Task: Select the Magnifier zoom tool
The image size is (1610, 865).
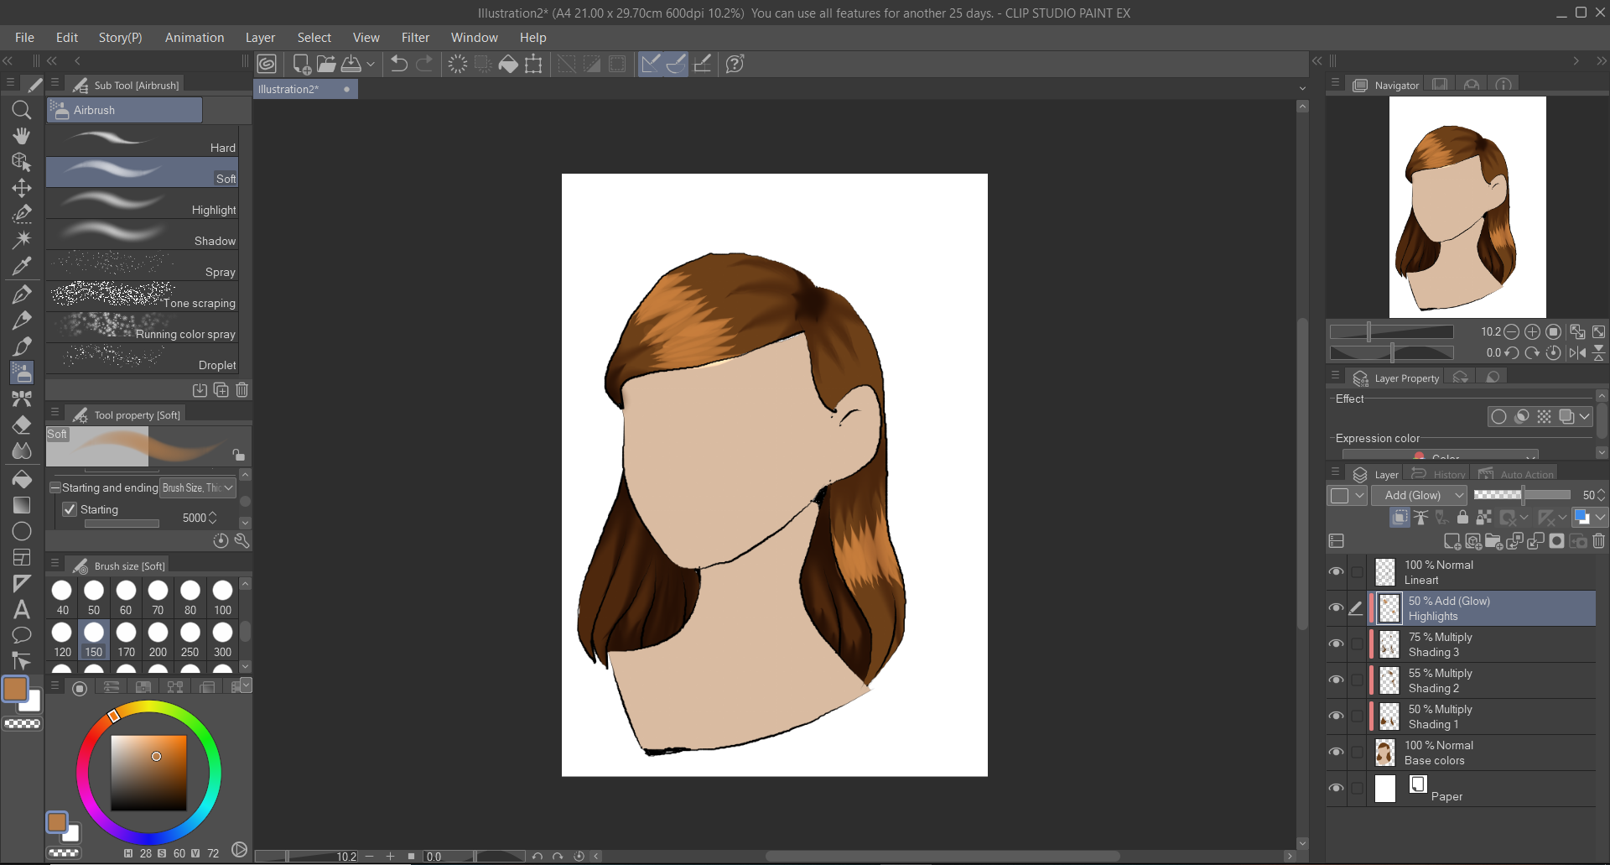Action: tap(22, 110)
